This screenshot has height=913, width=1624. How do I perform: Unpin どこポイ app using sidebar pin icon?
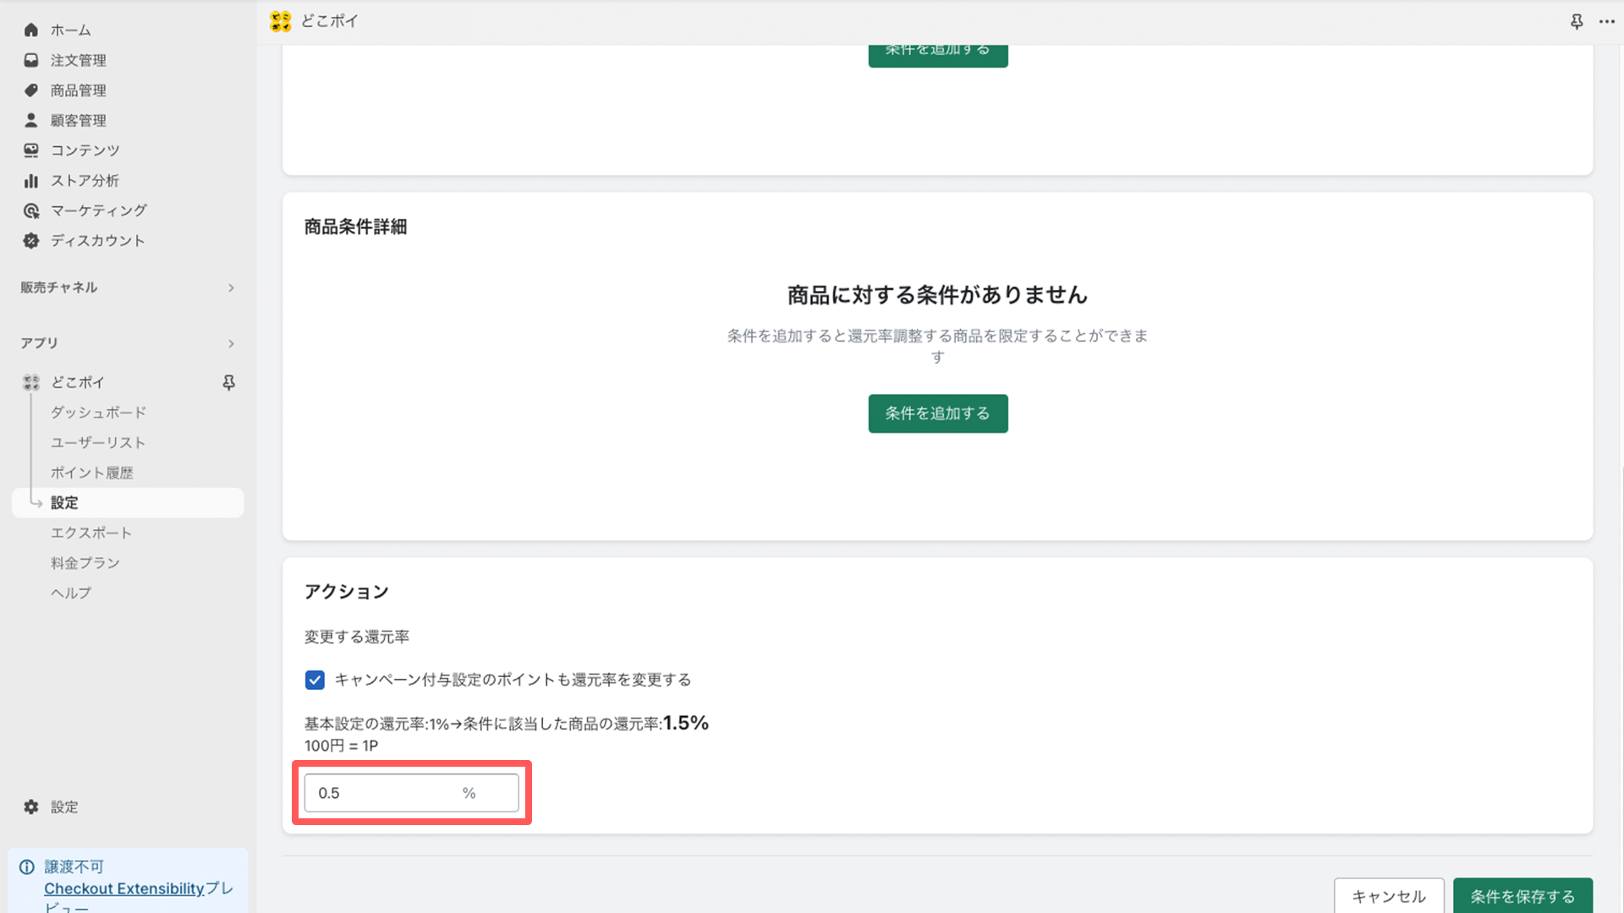tap(228, 383)
